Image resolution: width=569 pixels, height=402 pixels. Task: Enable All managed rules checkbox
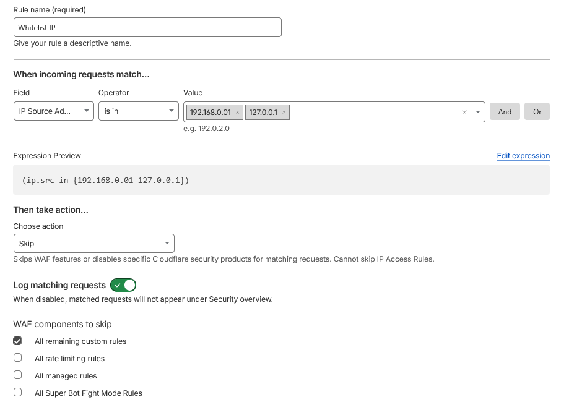click(18, 375)
